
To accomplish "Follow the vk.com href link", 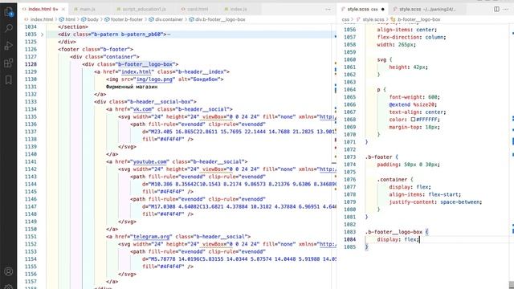I will pos(142,109).
